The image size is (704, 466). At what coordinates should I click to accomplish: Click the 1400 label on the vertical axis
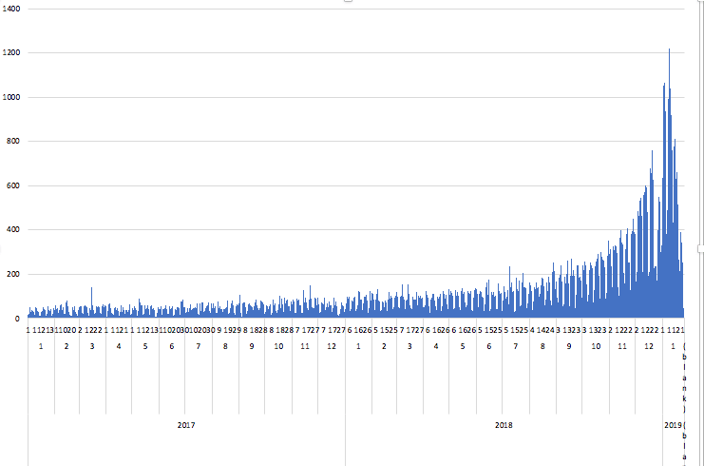[12, 8]
